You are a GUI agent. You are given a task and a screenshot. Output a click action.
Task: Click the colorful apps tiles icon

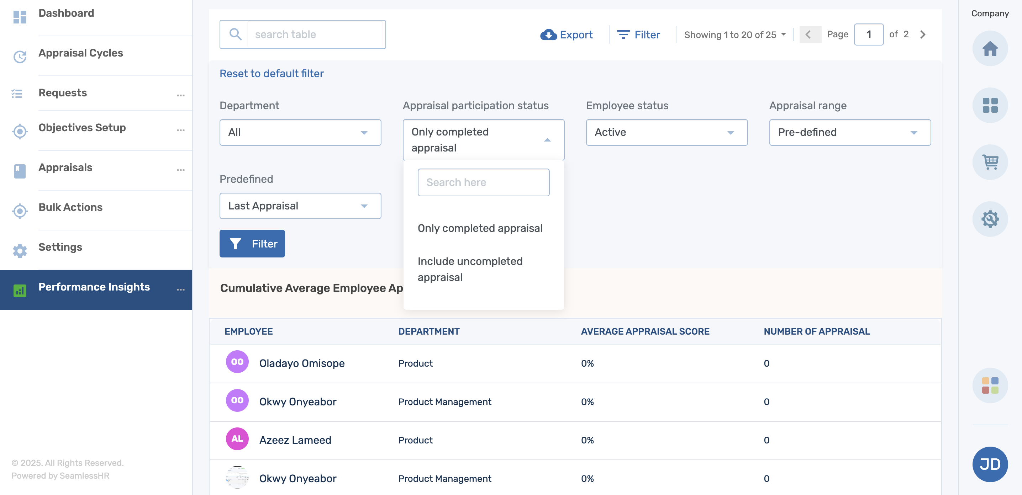click(x=990, y=385)
